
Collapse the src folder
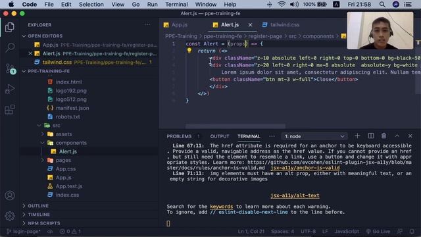click(x=56, y=125)
